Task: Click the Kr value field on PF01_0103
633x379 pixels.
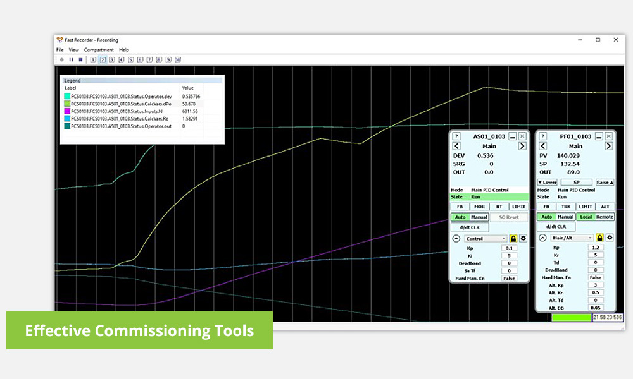Action: (596, 255)
